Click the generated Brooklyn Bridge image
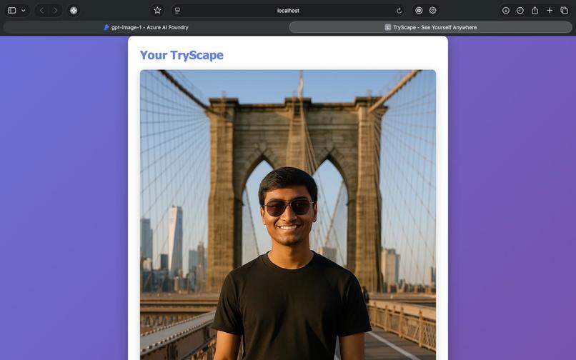This screenshot has width=576, height=360. pyautogui.click(x=288, y=215)
